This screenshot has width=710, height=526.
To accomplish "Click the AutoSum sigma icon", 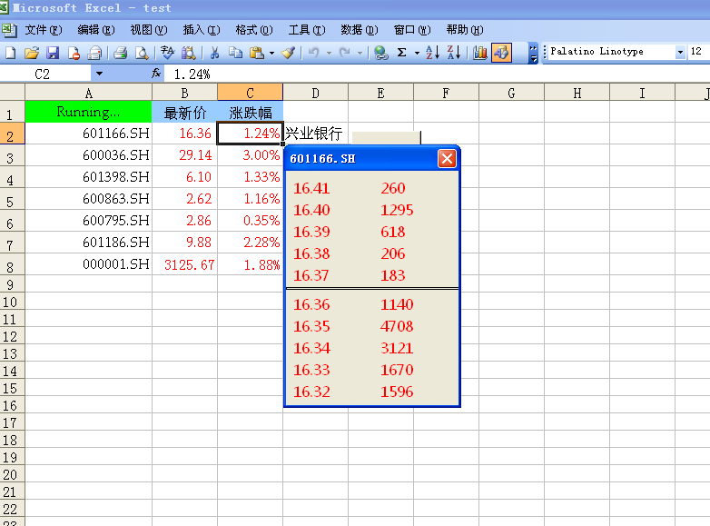I will pyautogui.click(x=402, y=53).
